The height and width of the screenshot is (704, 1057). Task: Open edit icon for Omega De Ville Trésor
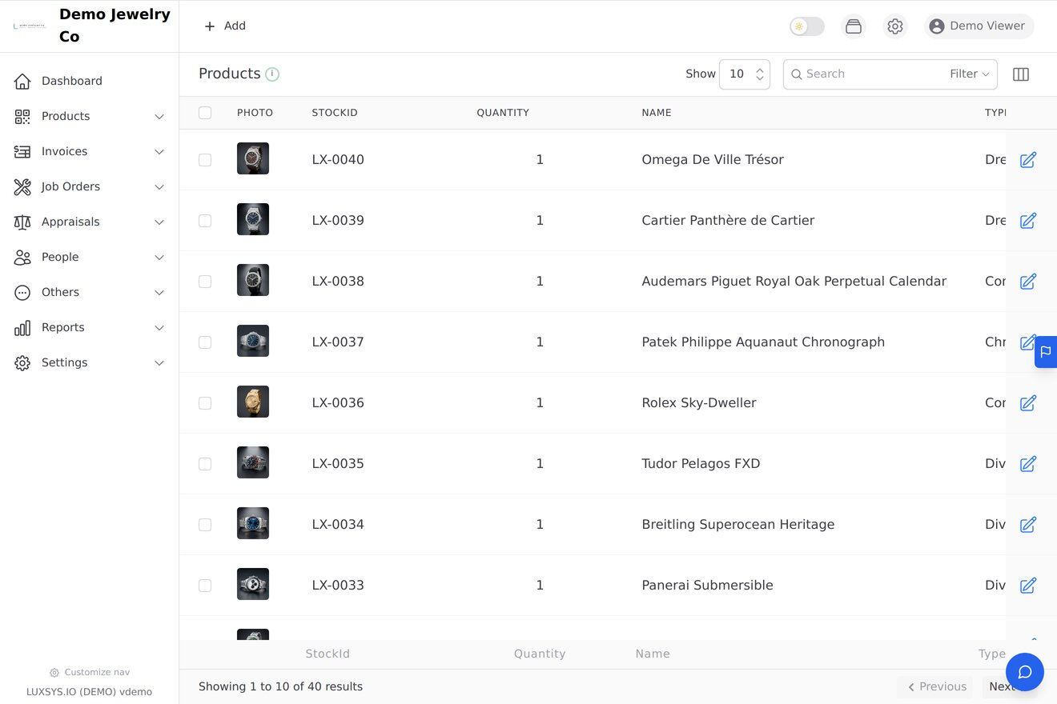click(1028, 160)
